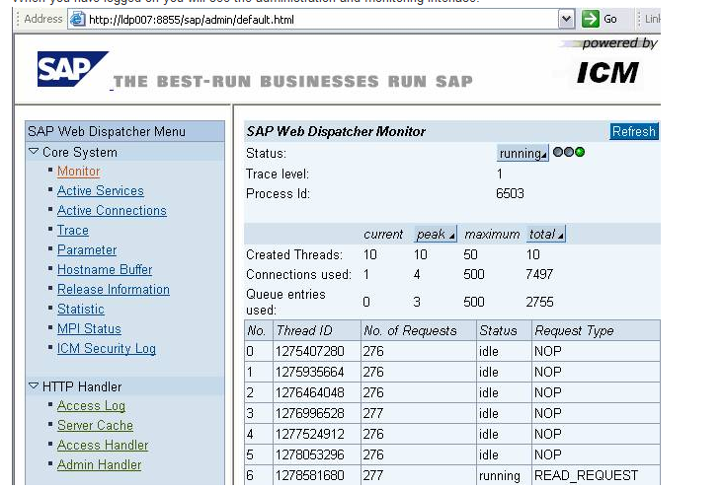Open the Release Information link
The height and width of the screenshot is (488, 723).
(114, 290)
